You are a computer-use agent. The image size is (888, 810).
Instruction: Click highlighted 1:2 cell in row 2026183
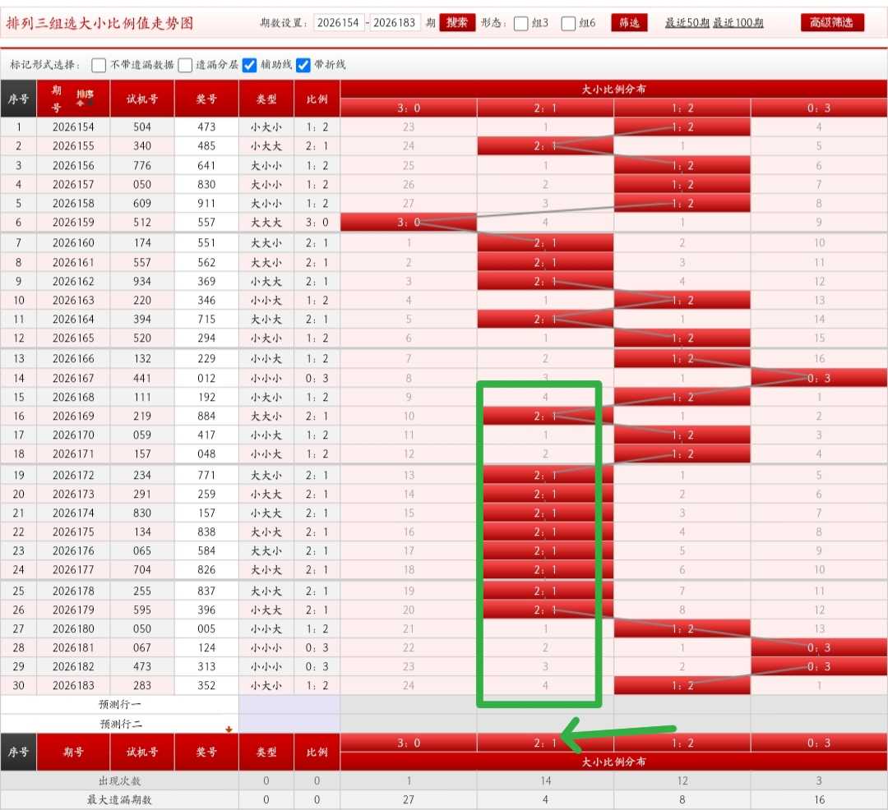point(682,685)
